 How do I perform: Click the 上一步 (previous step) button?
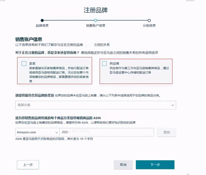point(28,165)
